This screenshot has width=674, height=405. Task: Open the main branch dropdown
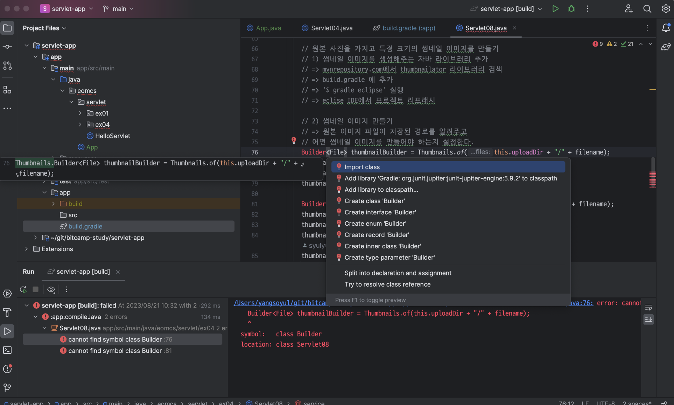pyautogui.click(x=119, y=9)
